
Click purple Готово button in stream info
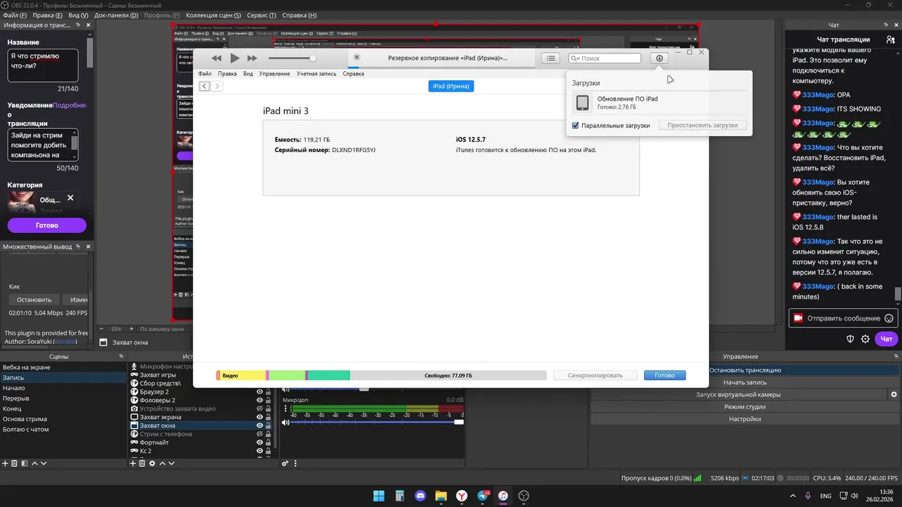(47, 225)
